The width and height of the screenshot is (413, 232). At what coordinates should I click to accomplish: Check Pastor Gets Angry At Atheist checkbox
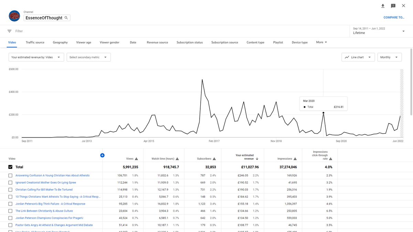pyautogui.click(x=10, y=225)
